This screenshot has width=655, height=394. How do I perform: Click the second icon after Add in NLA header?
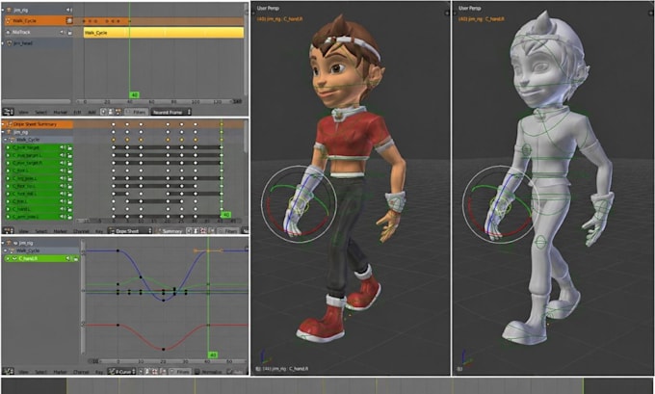click(x=111, y=112)
